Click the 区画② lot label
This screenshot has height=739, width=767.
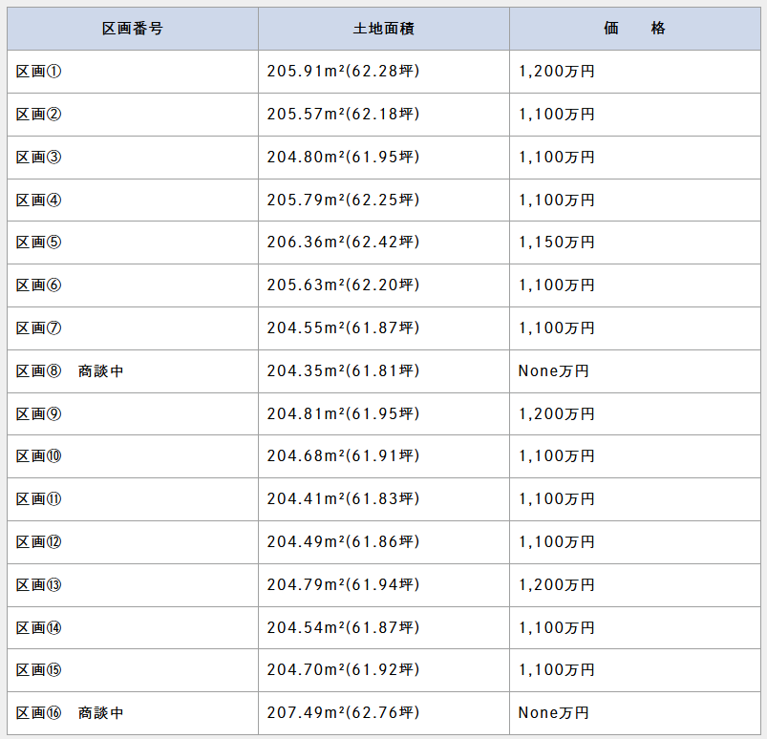tap(39, 115)
